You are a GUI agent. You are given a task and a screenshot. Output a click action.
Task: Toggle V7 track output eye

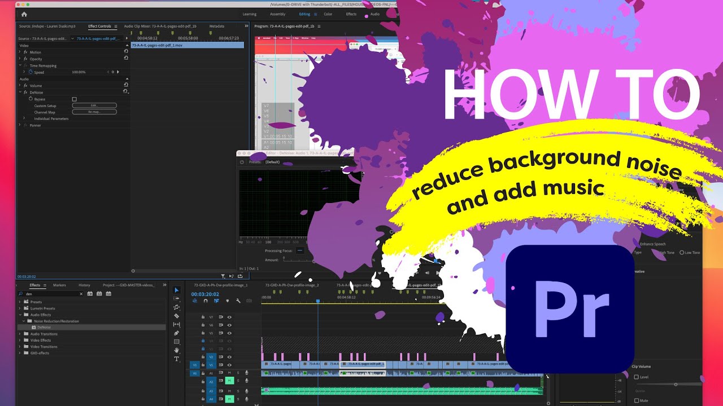pos(229,317)
